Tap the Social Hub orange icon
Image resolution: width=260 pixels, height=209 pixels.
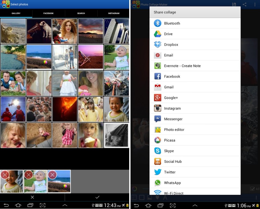158,162
